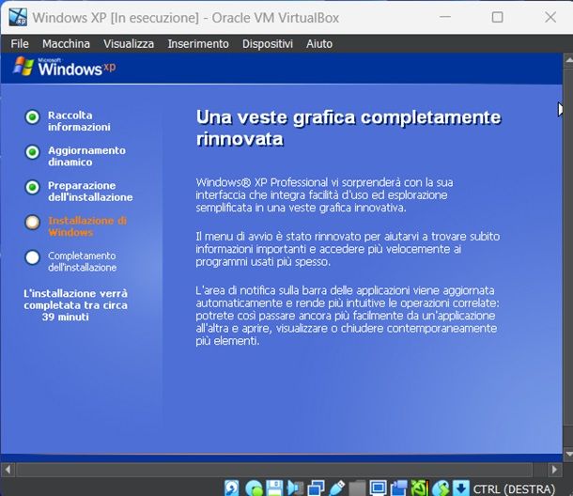Click the CTRL (DESTRA) host key label

point(514,488)
